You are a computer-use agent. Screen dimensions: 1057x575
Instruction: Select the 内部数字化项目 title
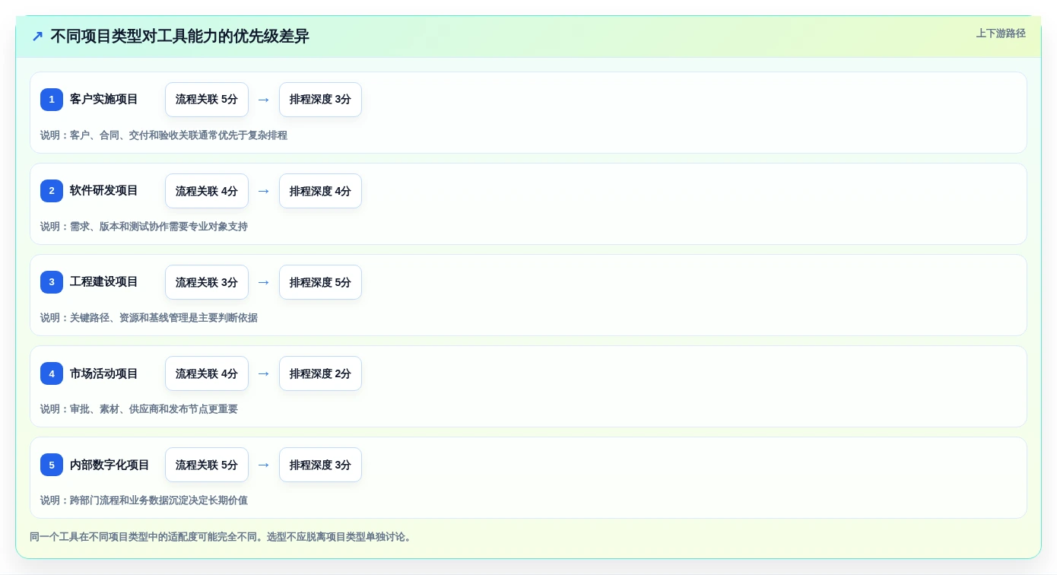point(110,465)
